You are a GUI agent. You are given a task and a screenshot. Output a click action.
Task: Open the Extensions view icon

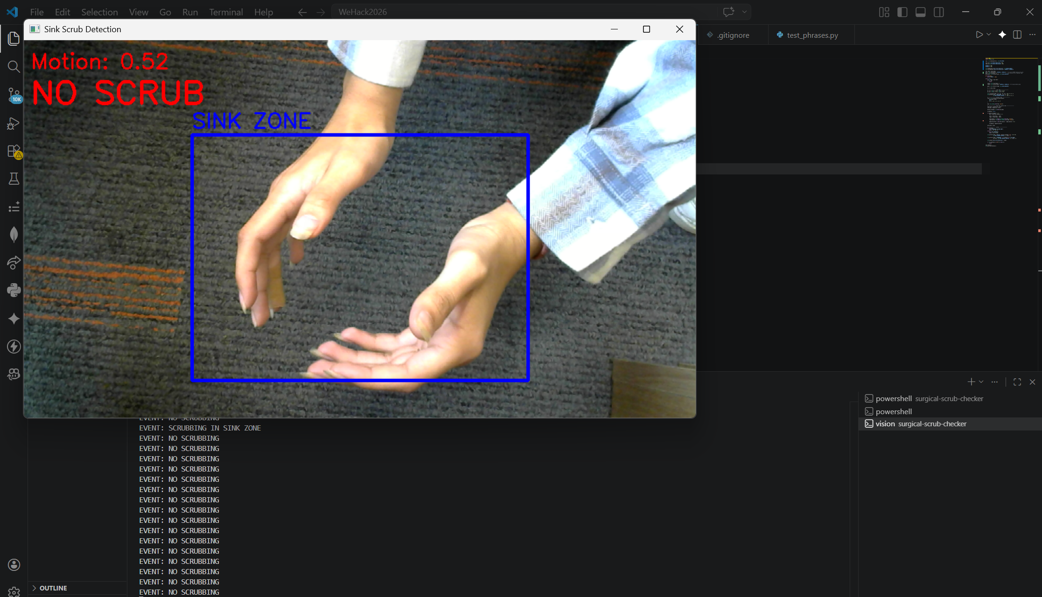[x=14, y=151]
